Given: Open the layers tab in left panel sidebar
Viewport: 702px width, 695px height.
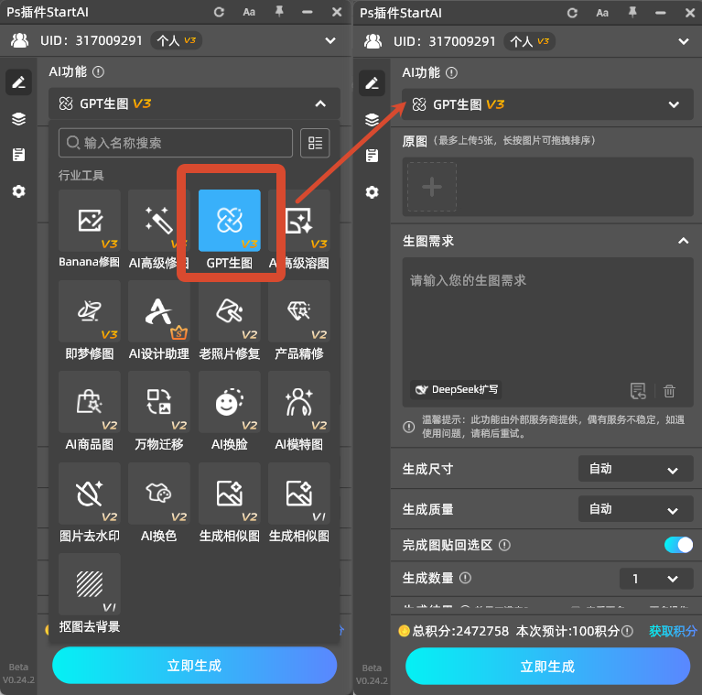Looking at the screenshot, I should click(18, 119).
